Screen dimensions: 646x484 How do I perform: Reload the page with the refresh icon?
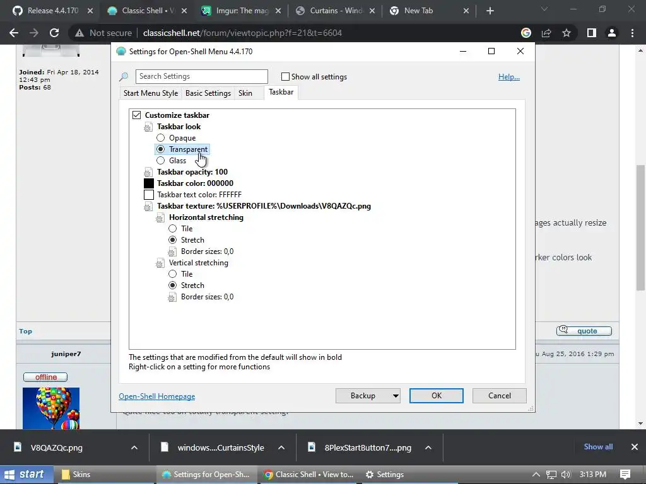point(54,33)
